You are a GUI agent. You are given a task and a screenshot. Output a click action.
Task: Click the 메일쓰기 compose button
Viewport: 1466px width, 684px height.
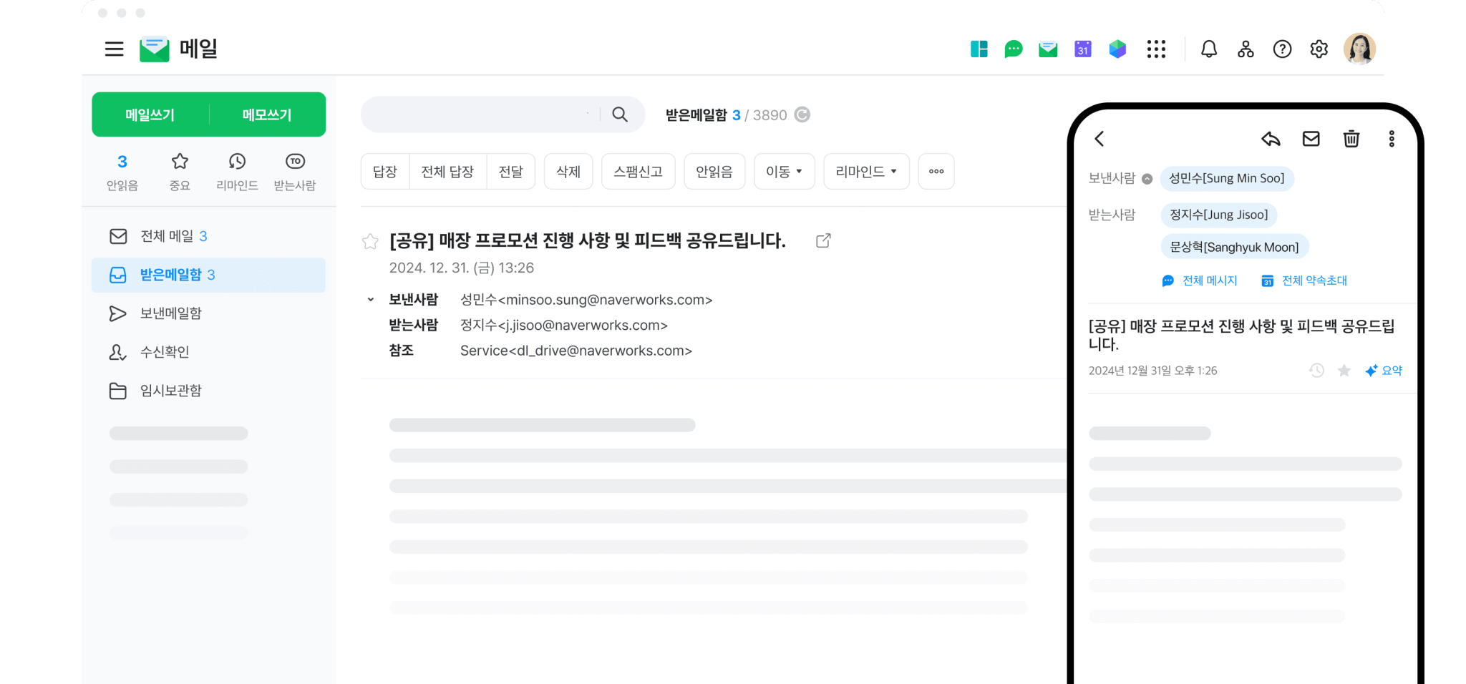tap(148, 114)
